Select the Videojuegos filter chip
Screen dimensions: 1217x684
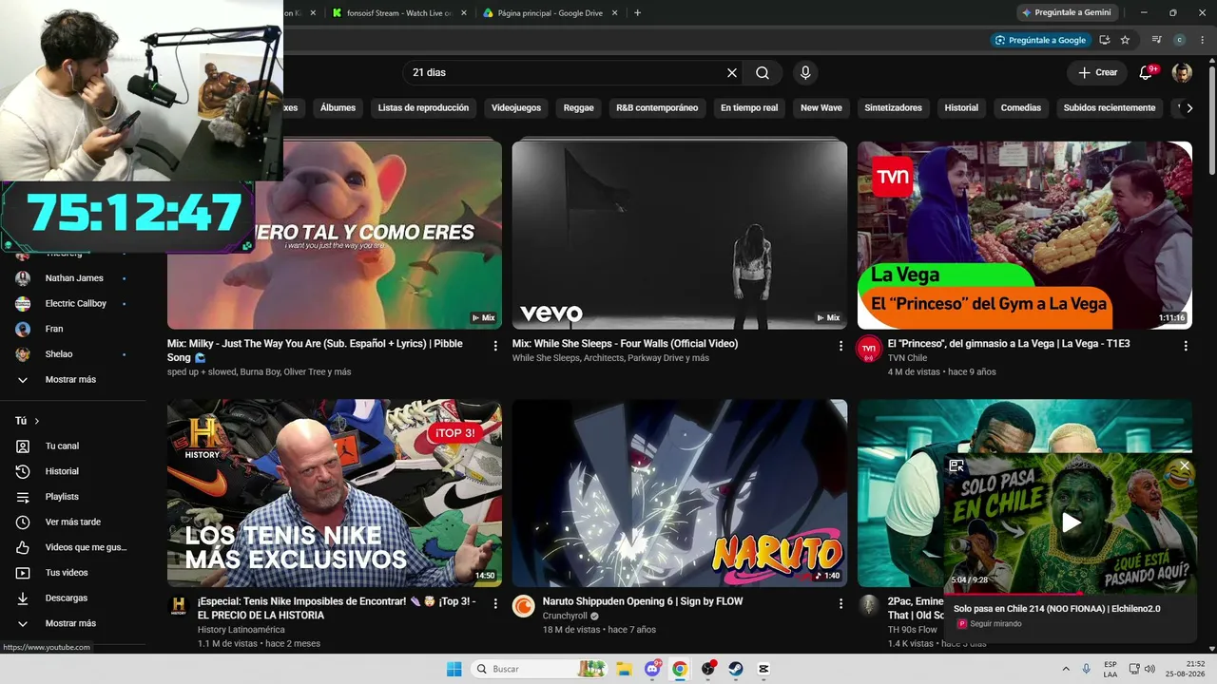pos(516,108)
